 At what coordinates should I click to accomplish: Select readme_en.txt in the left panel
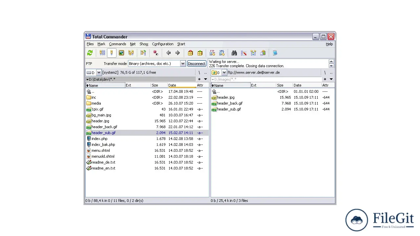coord(147,168)
